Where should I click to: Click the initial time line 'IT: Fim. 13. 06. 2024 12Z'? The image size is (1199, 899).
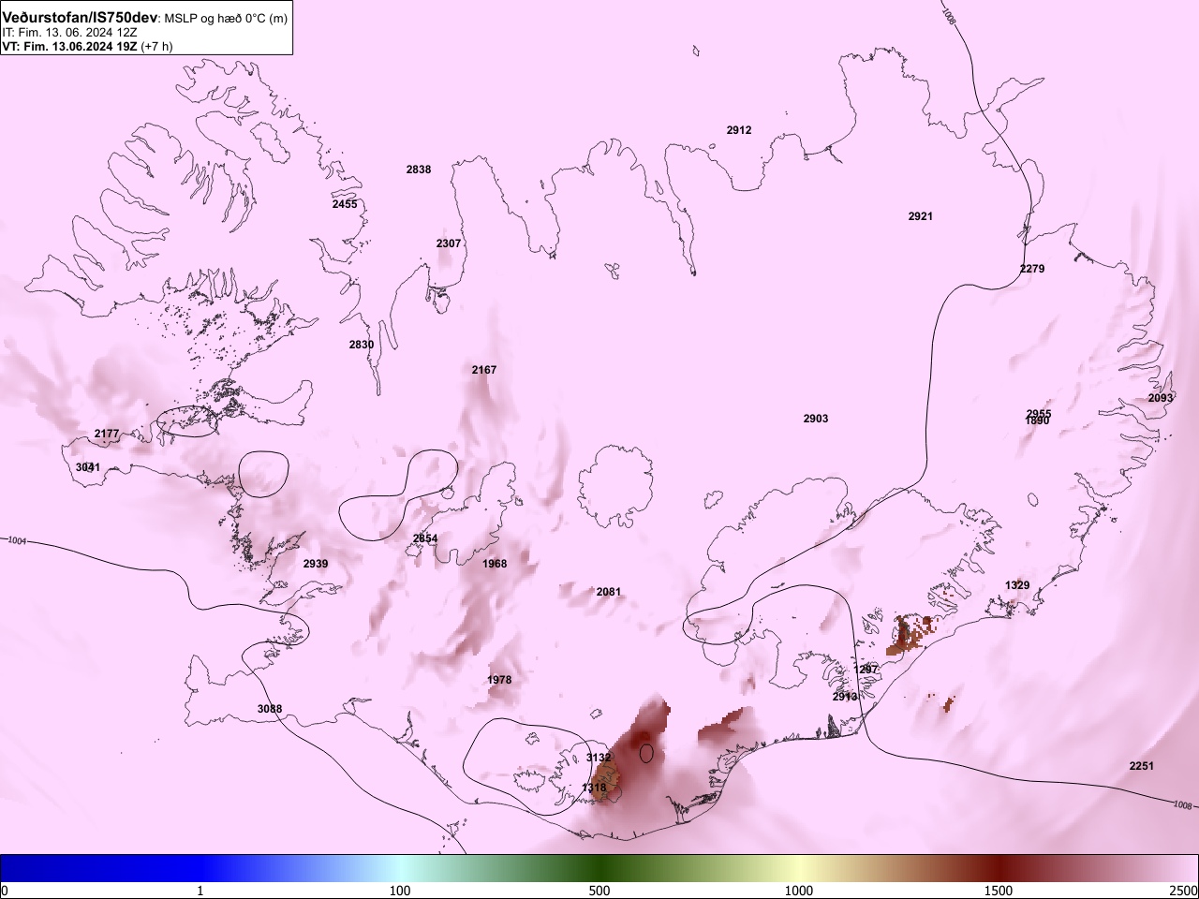point(70,33)
